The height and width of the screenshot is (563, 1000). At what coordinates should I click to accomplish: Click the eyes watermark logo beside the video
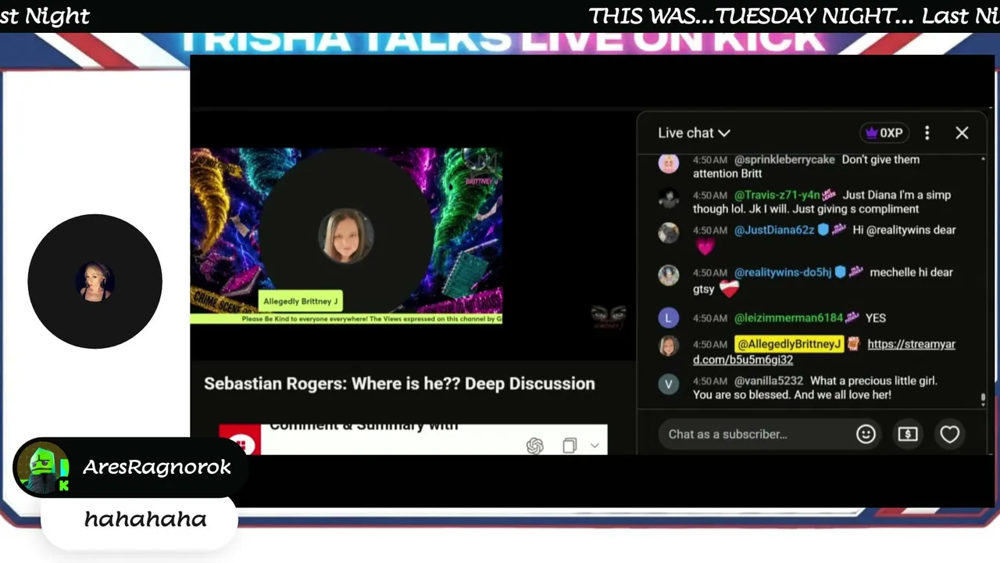point(608,316)
